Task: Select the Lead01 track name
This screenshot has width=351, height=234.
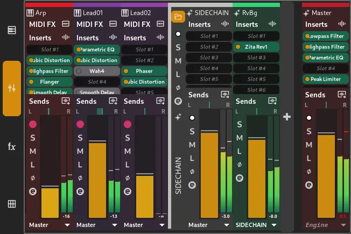Action: [93, 13]
